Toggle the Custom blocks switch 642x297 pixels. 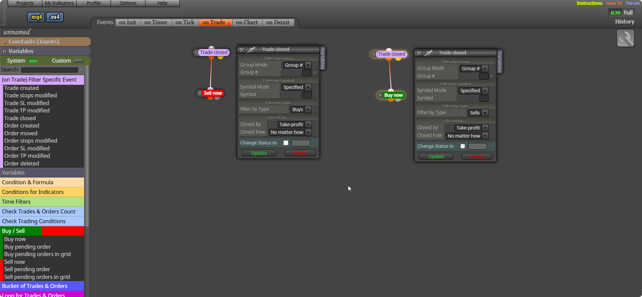79,61
